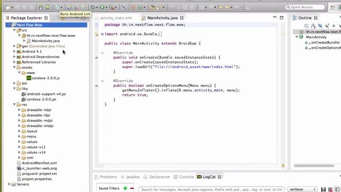Sort Outline alphabetically icon

313,26
